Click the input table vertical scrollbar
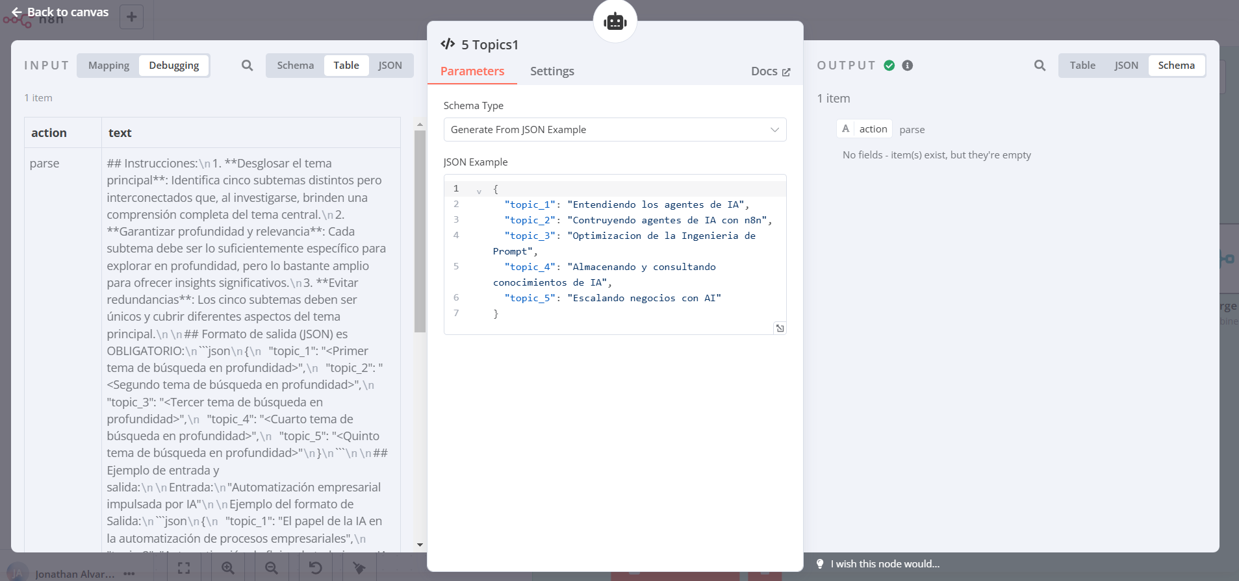Screen dimensions: 1239x581 [420, 231]
